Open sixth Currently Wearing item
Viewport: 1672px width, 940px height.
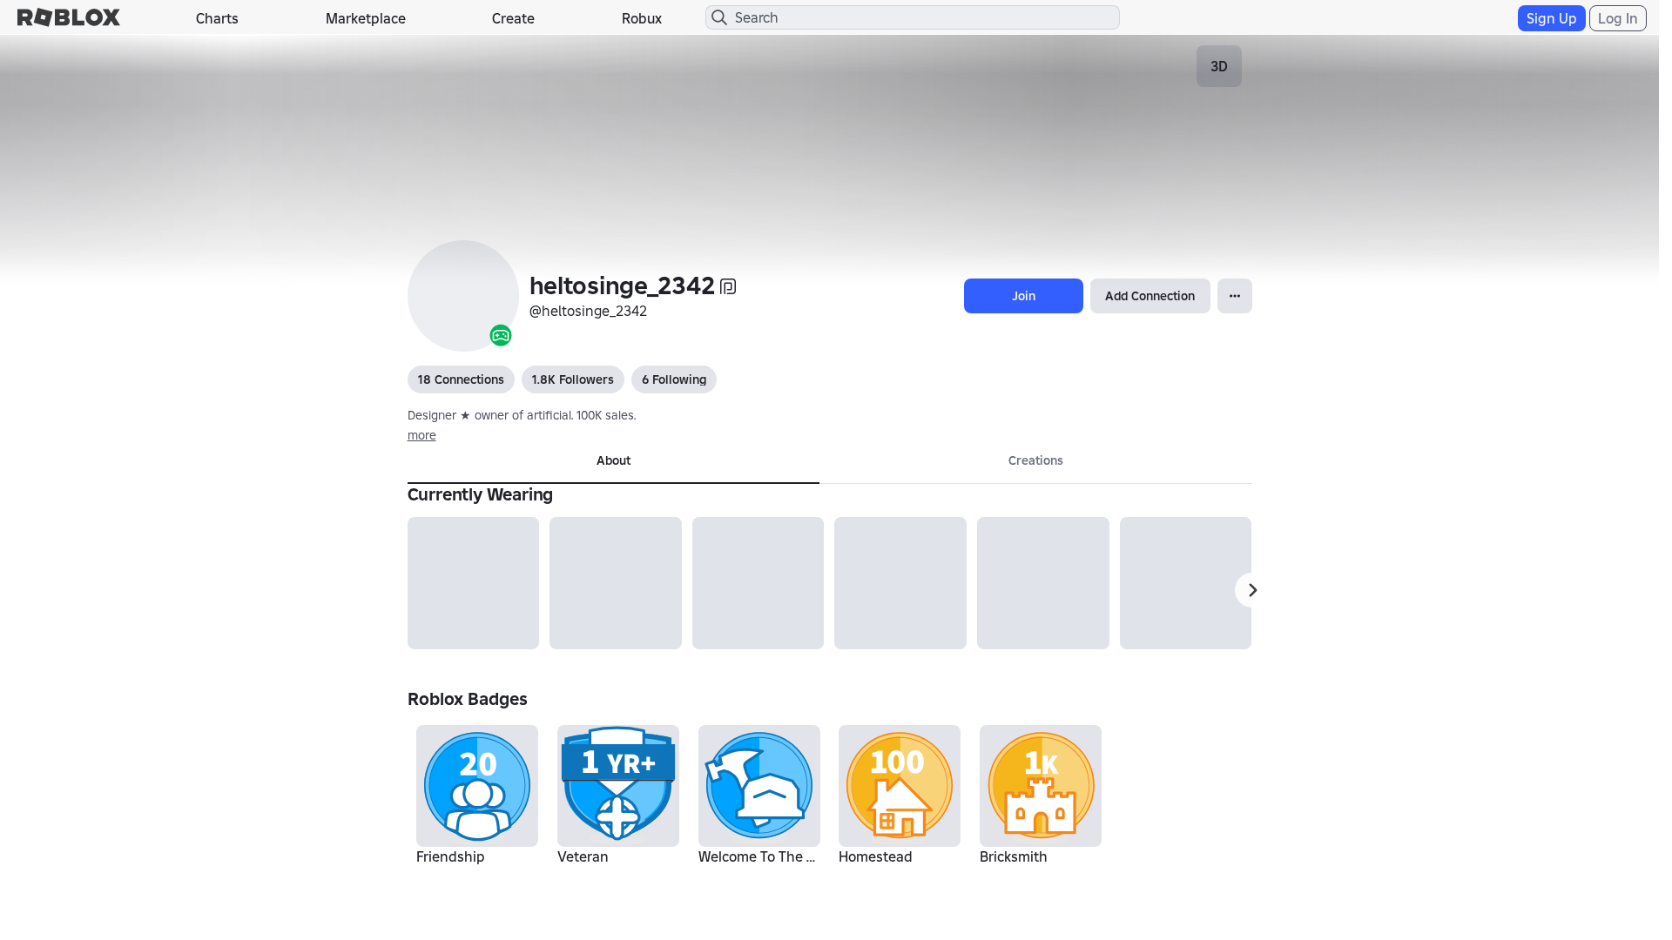click(x=1185, y=583)
